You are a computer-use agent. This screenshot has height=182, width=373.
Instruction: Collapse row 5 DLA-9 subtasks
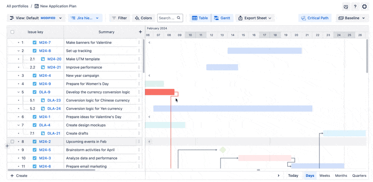pyautogui.click(x=18, y=92)
